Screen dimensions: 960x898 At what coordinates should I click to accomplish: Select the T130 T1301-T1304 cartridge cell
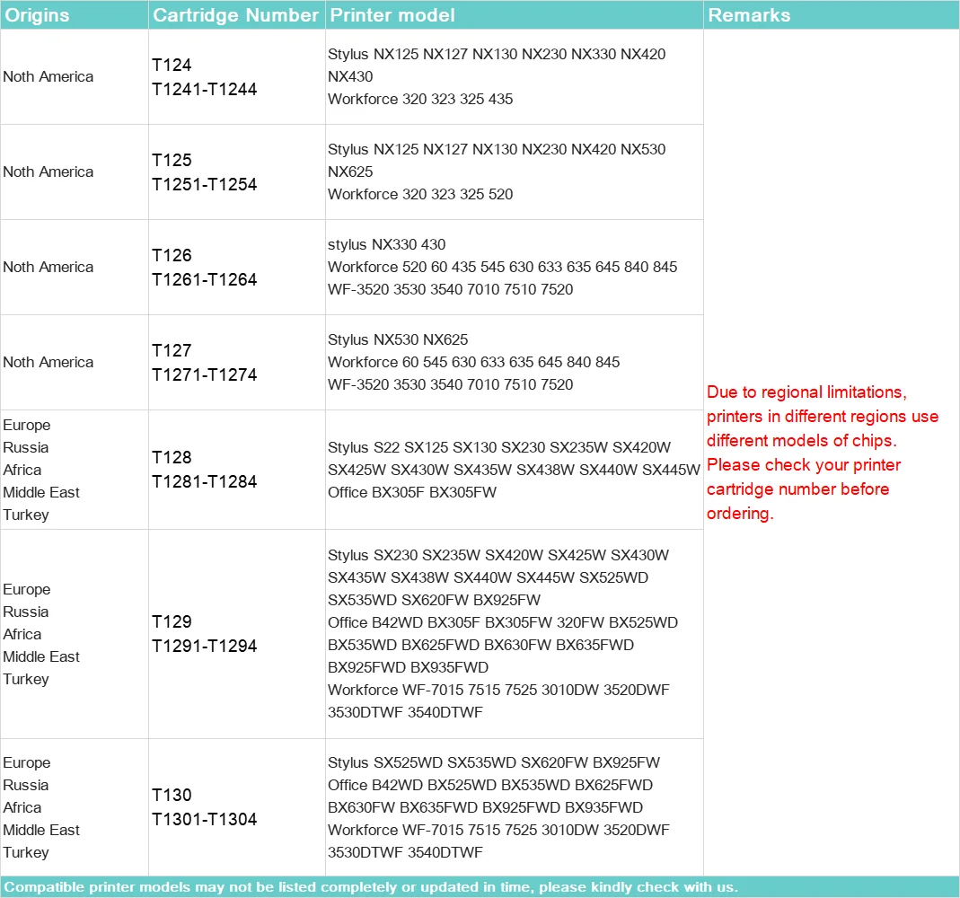pyautogui.click(x=236, y=806)
